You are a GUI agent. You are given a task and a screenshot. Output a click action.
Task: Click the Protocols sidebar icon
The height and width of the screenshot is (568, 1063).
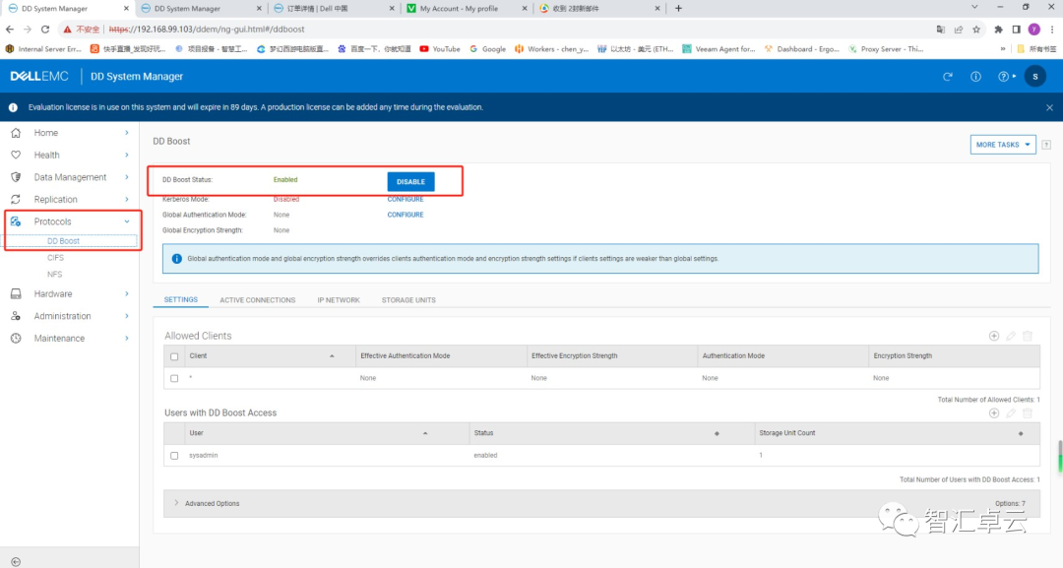(x=16, y=221)
